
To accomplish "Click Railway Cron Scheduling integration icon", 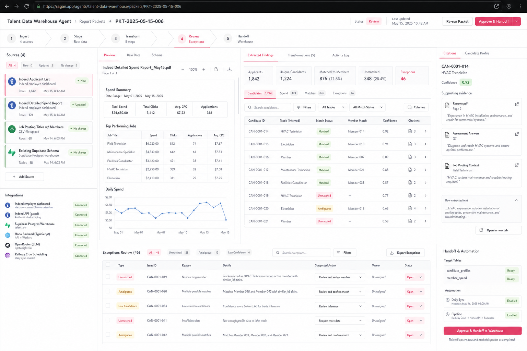I will tap(8, 255).
